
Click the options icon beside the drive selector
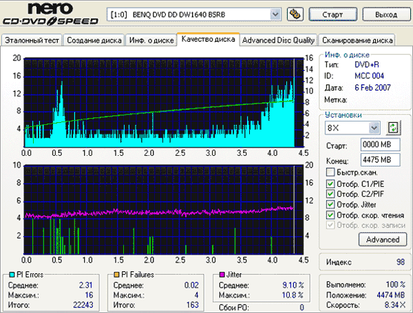(x=295, y=14)
